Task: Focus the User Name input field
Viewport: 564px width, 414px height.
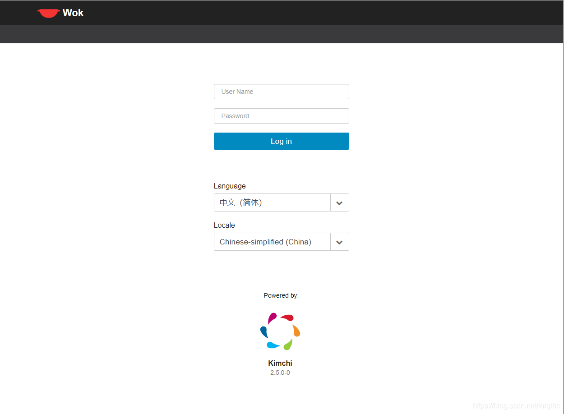Action: [281, 92]
